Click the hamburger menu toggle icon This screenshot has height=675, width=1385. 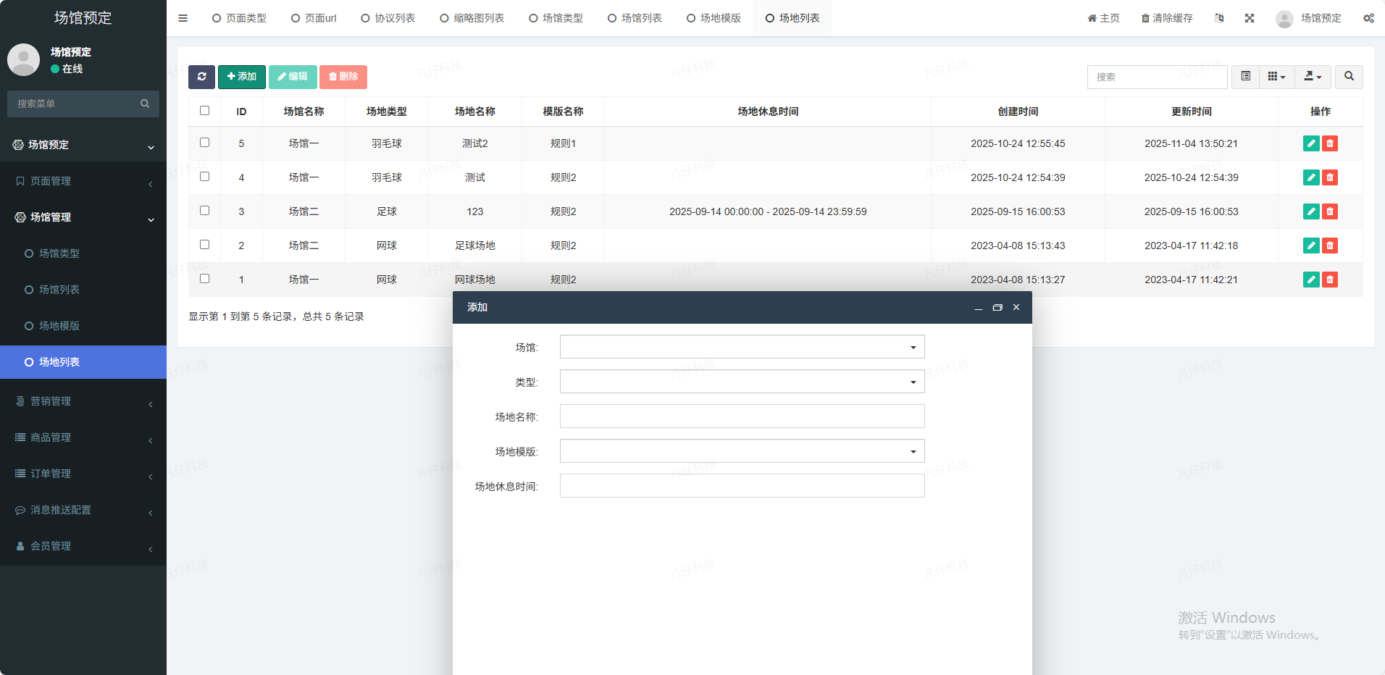pos(183,18)
